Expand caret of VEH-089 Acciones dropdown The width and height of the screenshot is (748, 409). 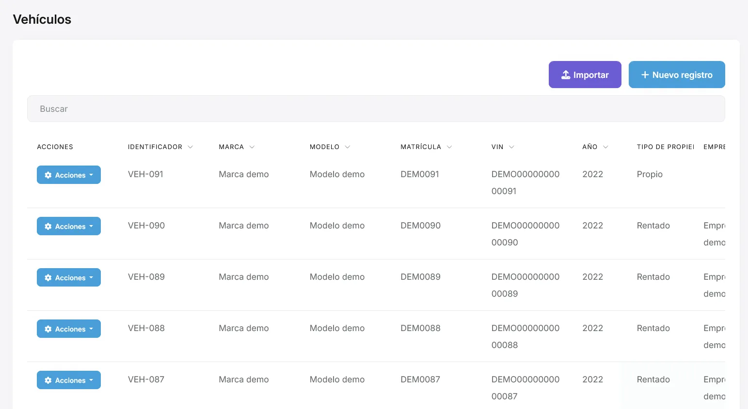click(91, 278)
